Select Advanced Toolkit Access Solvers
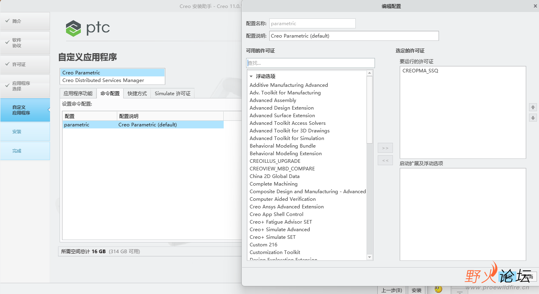The height and width of the screenshot is (294, 539). click(x=287, y=123)
